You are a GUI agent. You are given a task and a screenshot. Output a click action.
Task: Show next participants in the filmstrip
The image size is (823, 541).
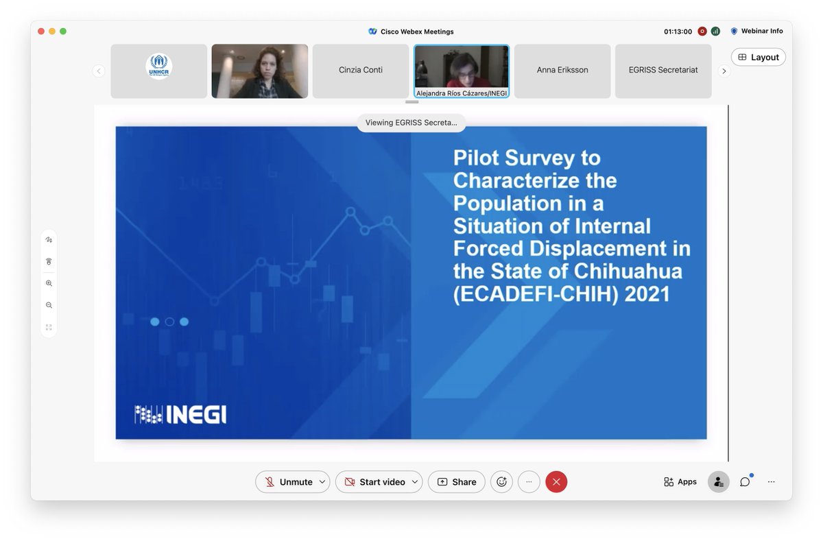[724, 71]
